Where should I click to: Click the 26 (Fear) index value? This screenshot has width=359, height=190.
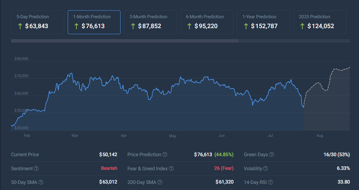pyautogui.click(x=224, y=168)
